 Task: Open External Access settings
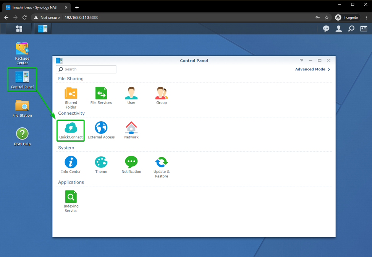101,130
